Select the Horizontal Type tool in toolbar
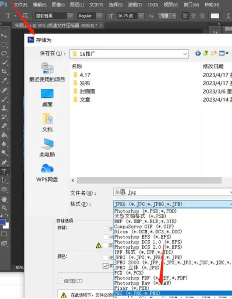Image resolution: width=232 pixels, height=299 pixels. [x=4, y=171]
